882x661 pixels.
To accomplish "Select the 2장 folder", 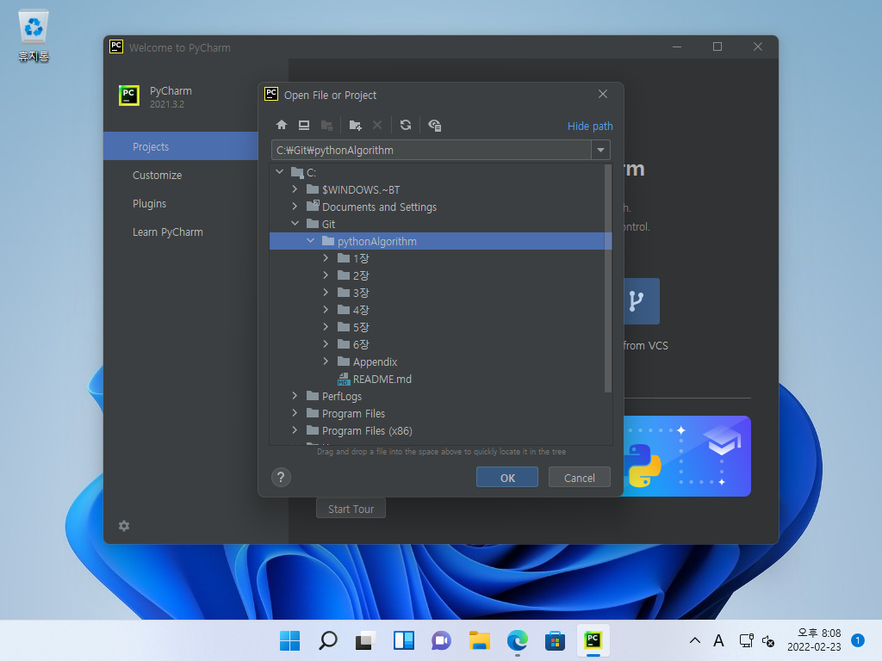I will [x=352, y=275].
